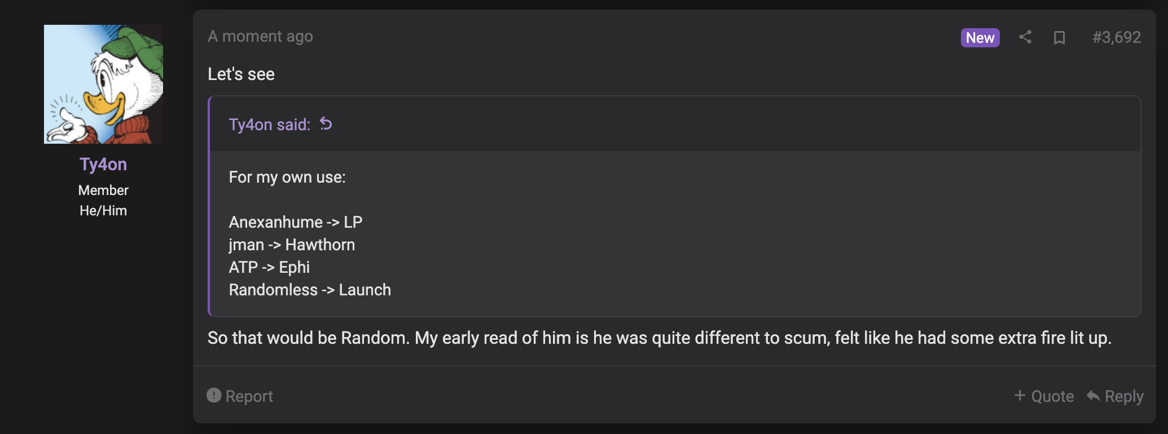Viewport: 1168px width, 434px height.
Task: Click the curved arrow icon beside Reply
Action: (x=1093, y=396)
